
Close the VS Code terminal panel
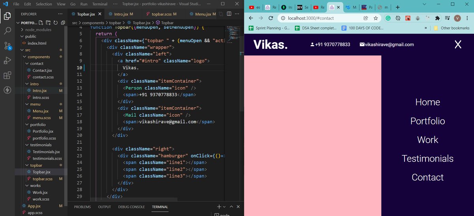[x=239, y=207]
